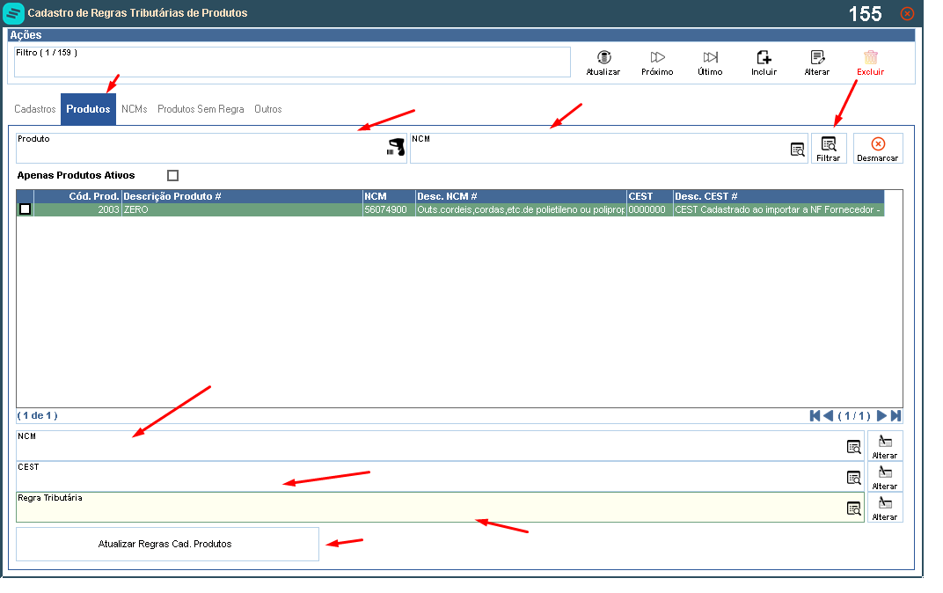This screenshot has width=943, height=593.
Task: Click the Filtrar button icon
Action: coord(828,144)
